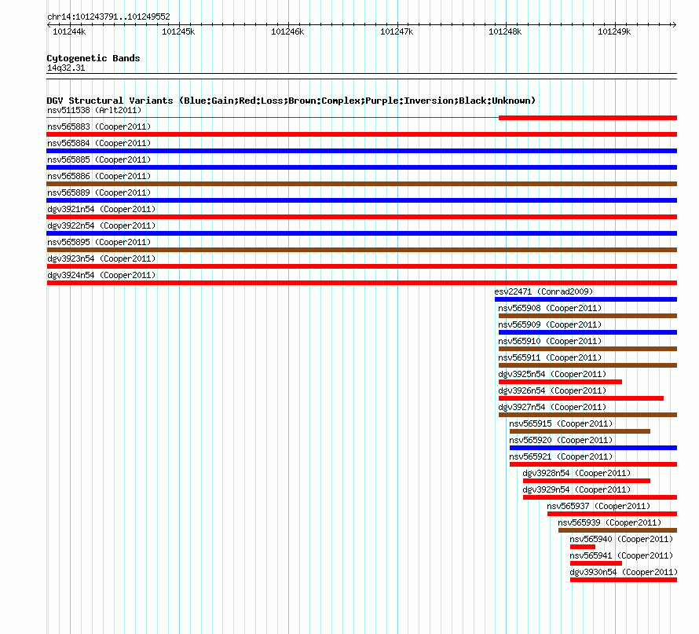Click the brown bar under nsv565939

tap(617, 530)
